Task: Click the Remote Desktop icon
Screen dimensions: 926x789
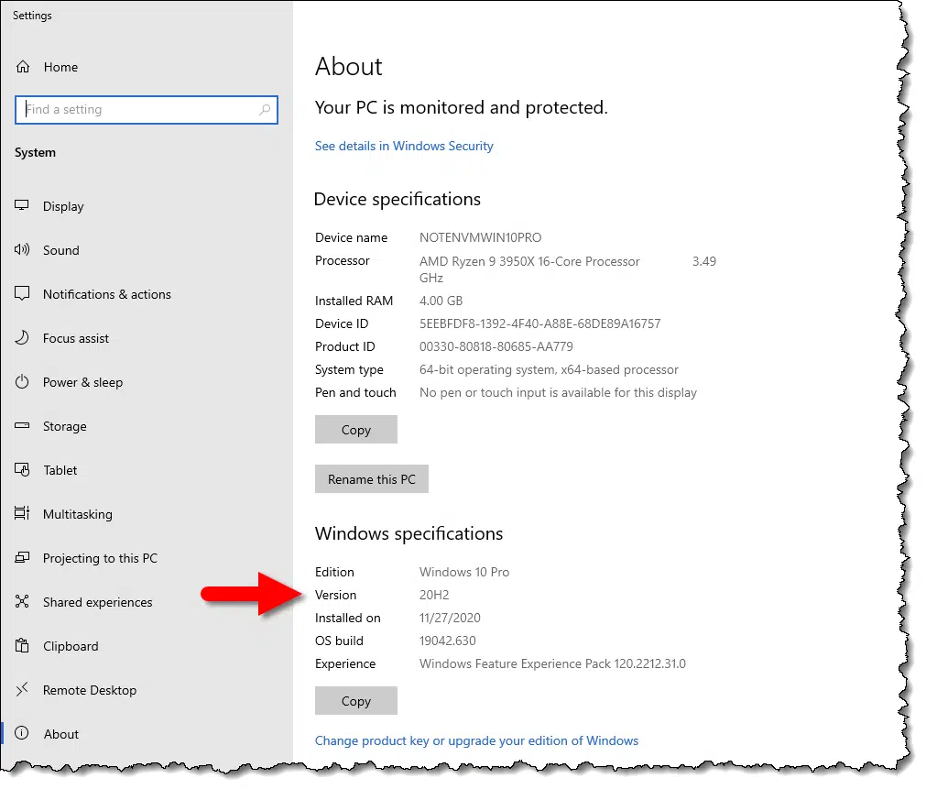Action: (22, 690)
